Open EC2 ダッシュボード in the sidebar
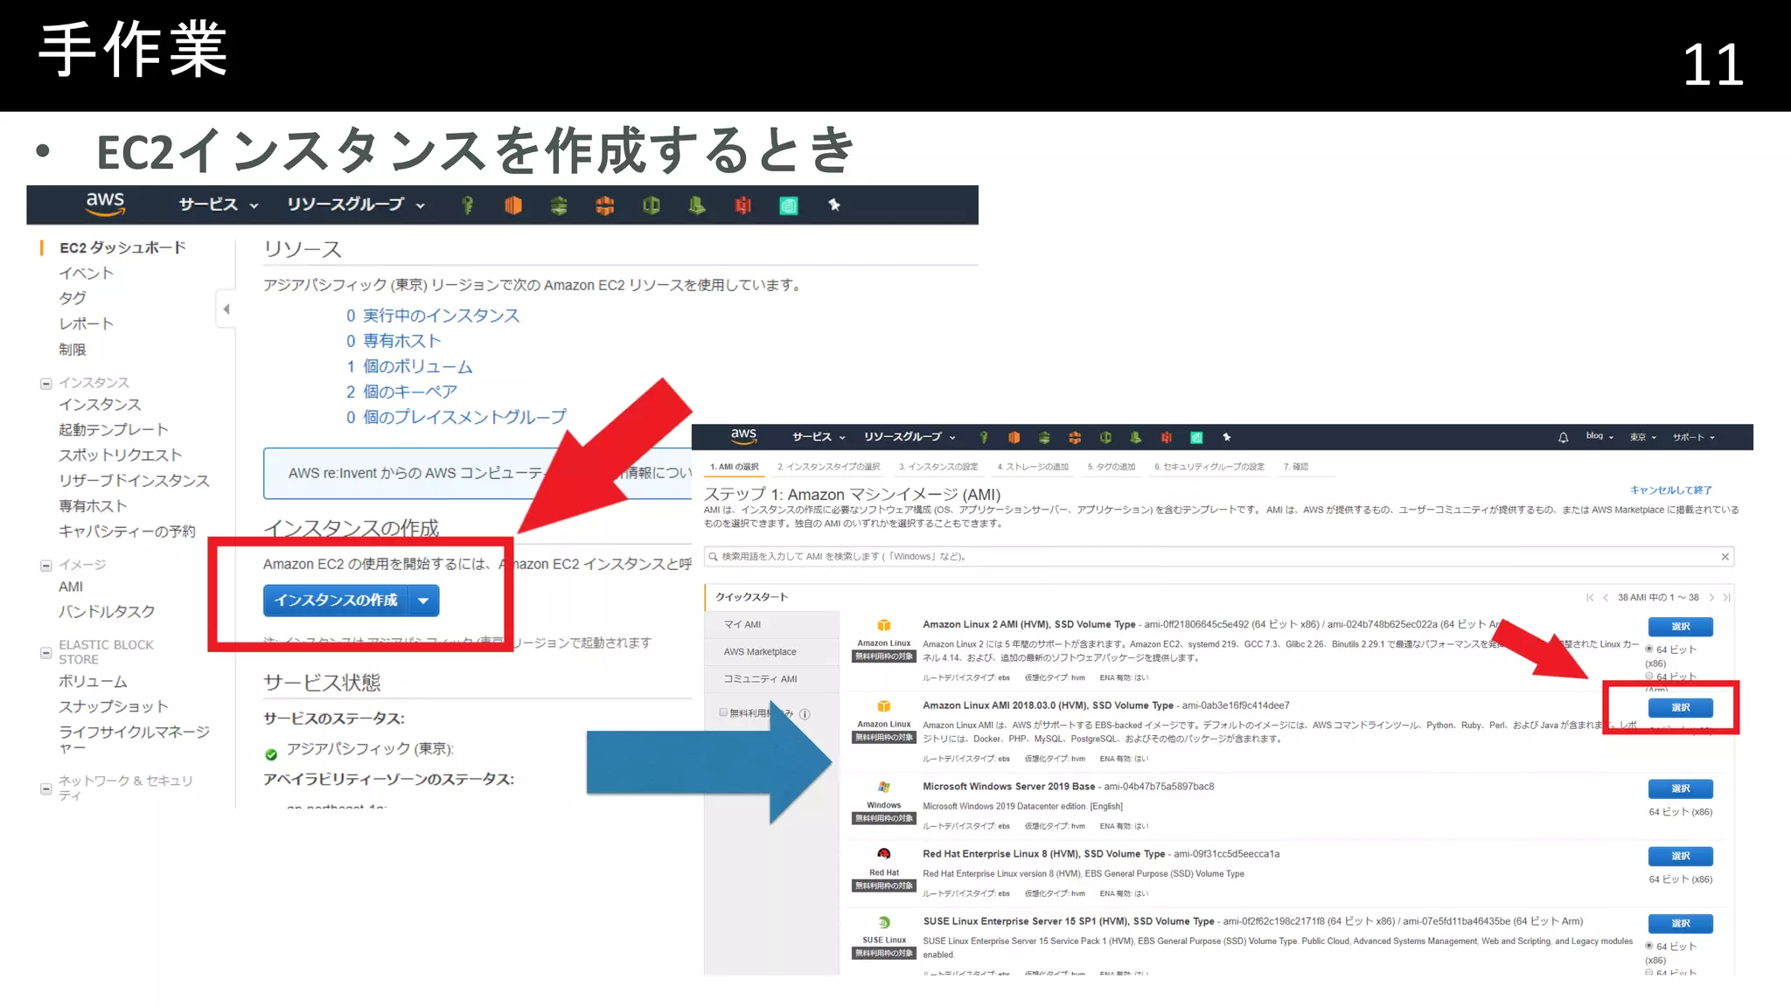Viewport: 1791px width, 1007px height. [122, 248]
